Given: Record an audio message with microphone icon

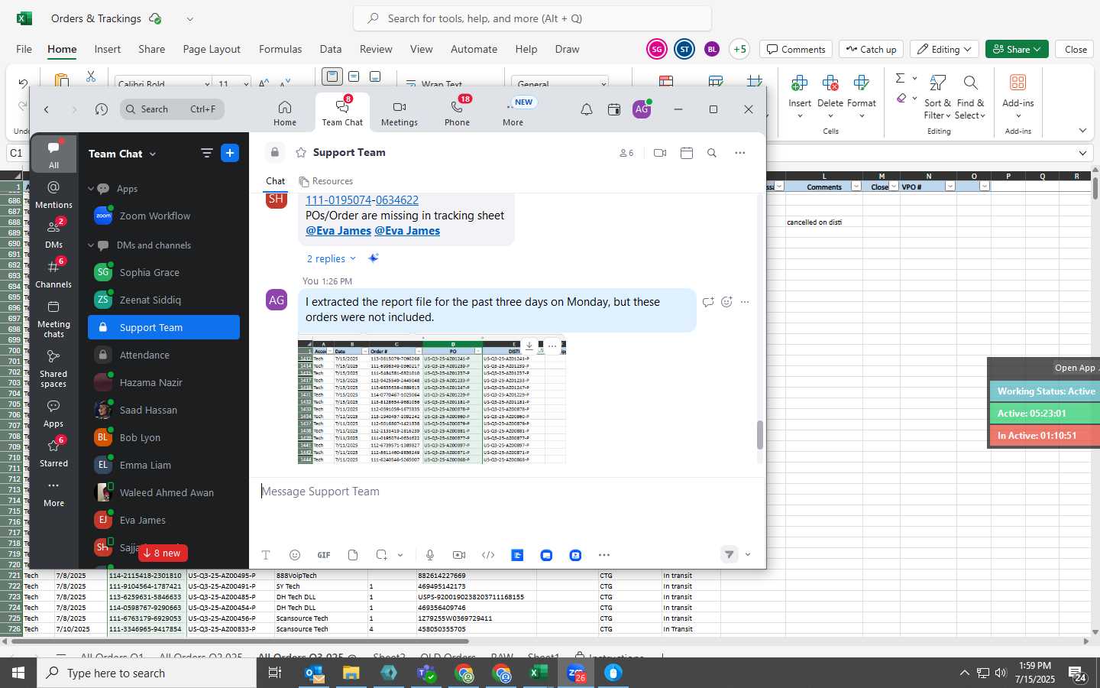Looking at the screenshot, I should pyautogui.click(x=430, y=555).
